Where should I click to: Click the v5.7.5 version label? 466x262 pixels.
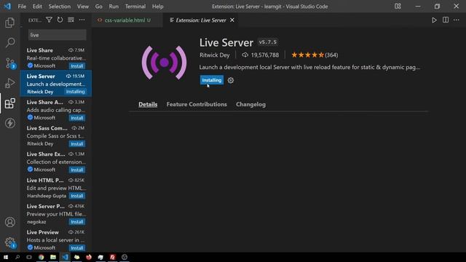point(268,42)
